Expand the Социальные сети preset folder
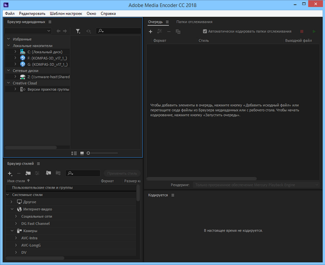Image resolution: width=325 pixels, height=265 pixels. pos(16,216)
